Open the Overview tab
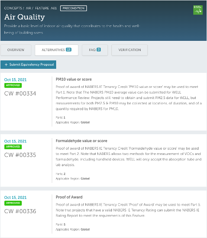 point(16,50)
